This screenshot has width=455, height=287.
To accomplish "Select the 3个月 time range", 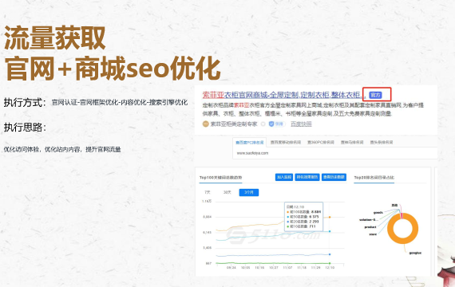I will click(x=249, y=192).
